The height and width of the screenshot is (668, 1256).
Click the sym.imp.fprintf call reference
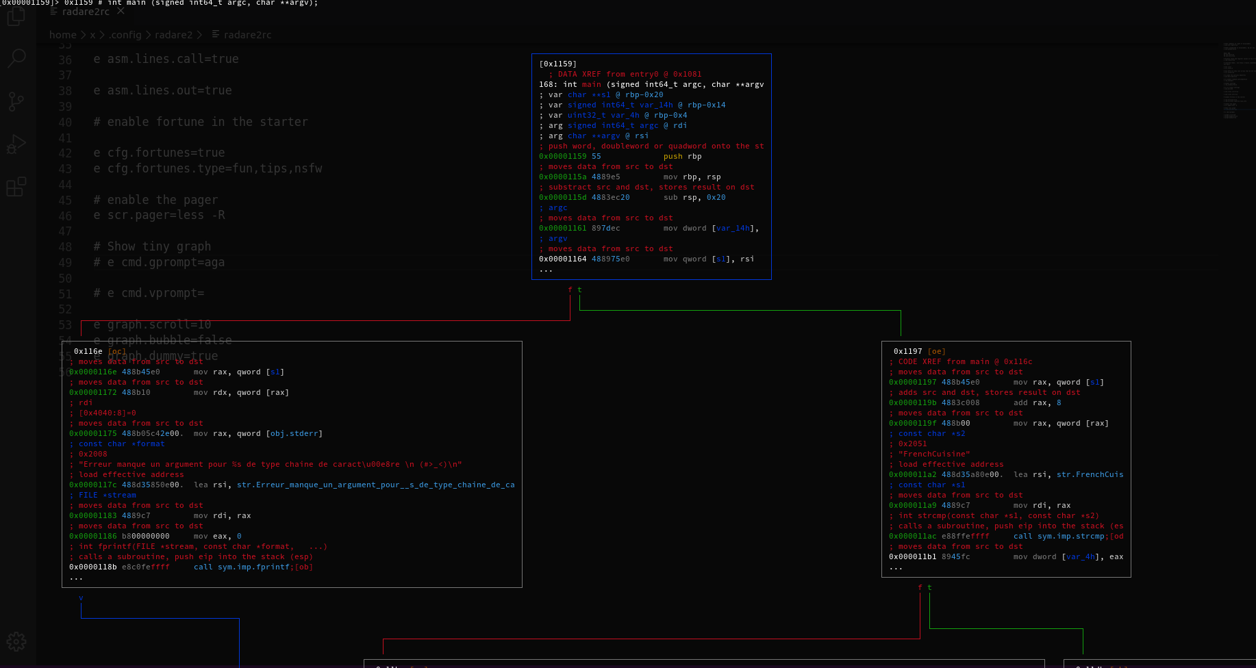tap(253, 567)
